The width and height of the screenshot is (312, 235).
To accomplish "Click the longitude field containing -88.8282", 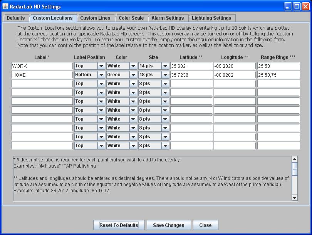I will coord(235,75).
